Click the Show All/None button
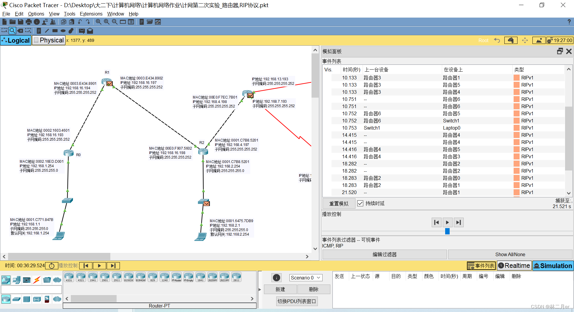This screenshot has height=312, width=574. pyautogui.click(x=510, y=254)
